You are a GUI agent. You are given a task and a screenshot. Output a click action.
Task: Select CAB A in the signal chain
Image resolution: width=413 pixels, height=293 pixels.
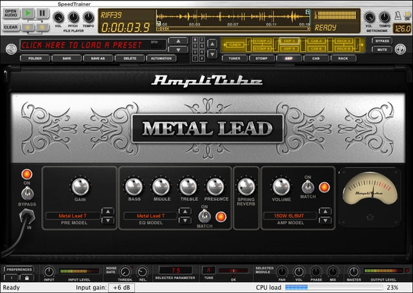click(x=316, y=41)
